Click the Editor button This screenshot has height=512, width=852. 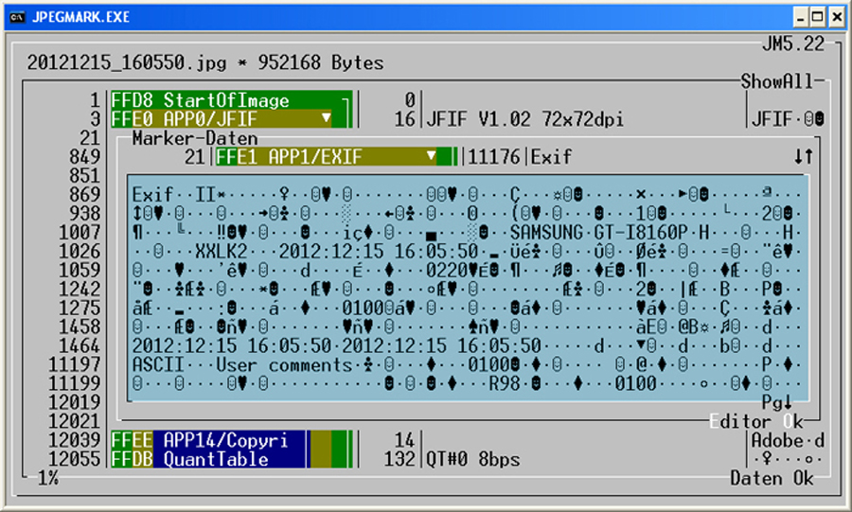point(740,421)
